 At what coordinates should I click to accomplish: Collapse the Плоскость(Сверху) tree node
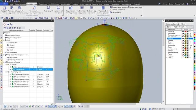point(4,62)
